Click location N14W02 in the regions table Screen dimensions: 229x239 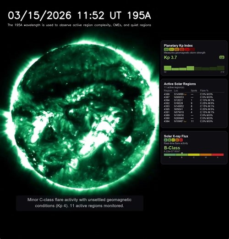coord(179,106)
